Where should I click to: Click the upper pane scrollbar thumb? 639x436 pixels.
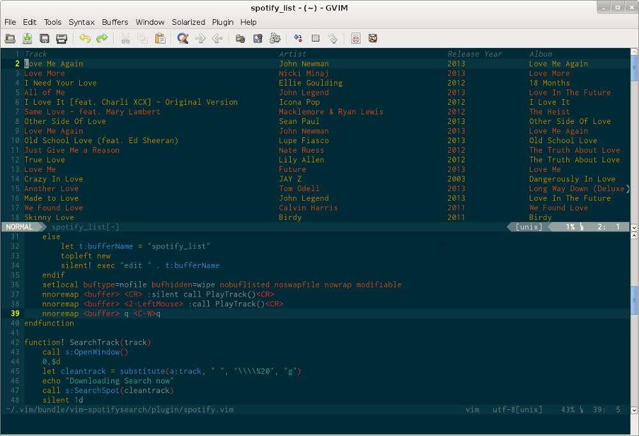(x=634, y=68)
